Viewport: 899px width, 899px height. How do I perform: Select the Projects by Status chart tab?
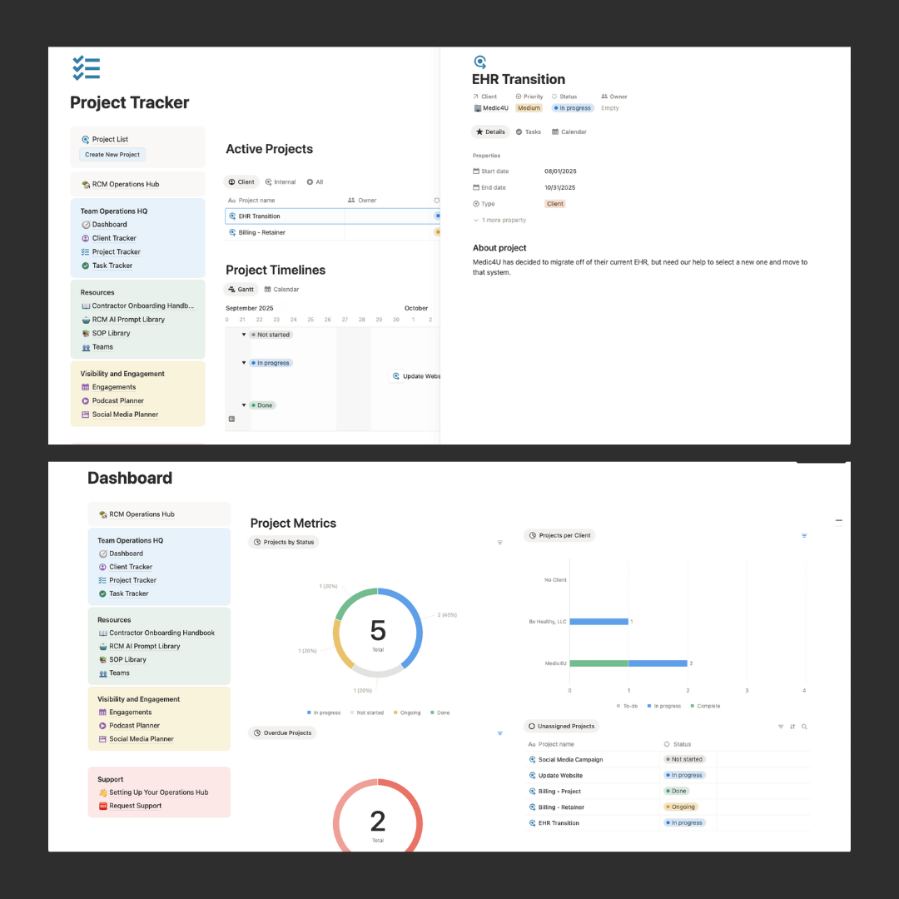click(x=284, y=543)
